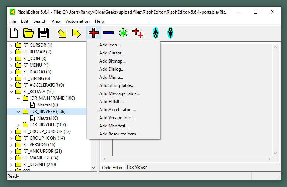287x187 pixels.
Task: Open the File menu
Action: [13, 21]
